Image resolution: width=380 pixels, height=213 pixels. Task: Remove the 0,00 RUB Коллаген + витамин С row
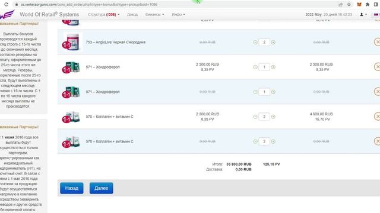pyautogui.click(x=377, y=141)
